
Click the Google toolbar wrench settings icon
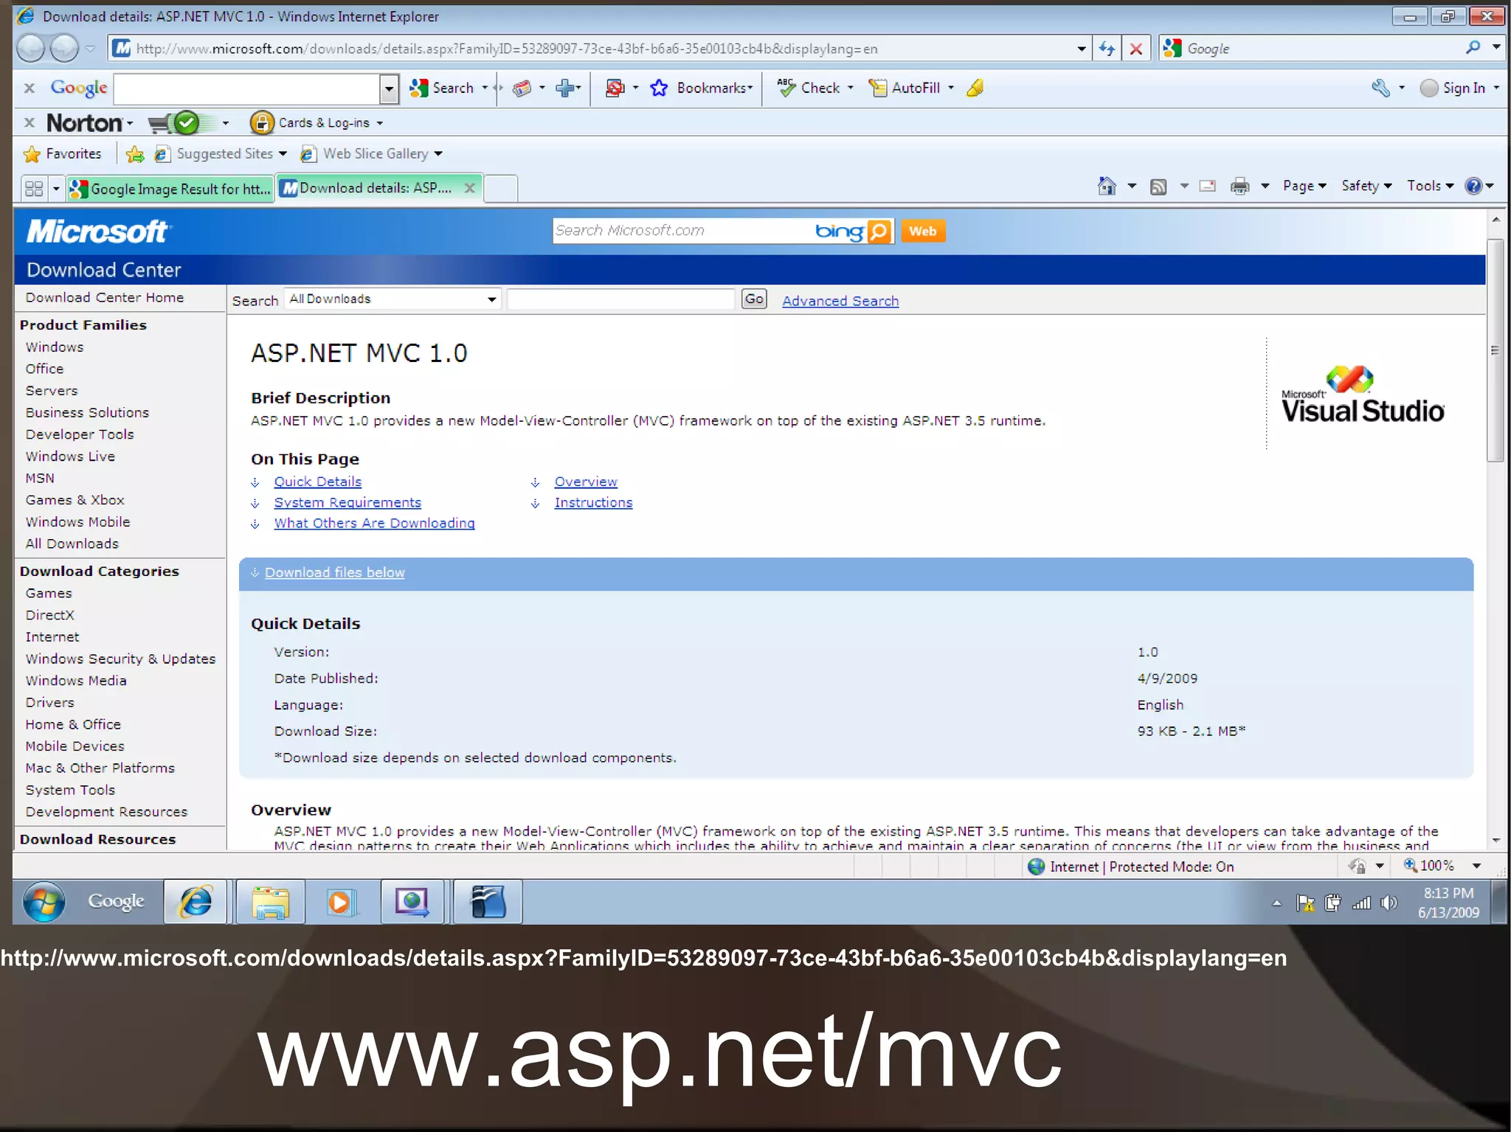pos(1380,88)
